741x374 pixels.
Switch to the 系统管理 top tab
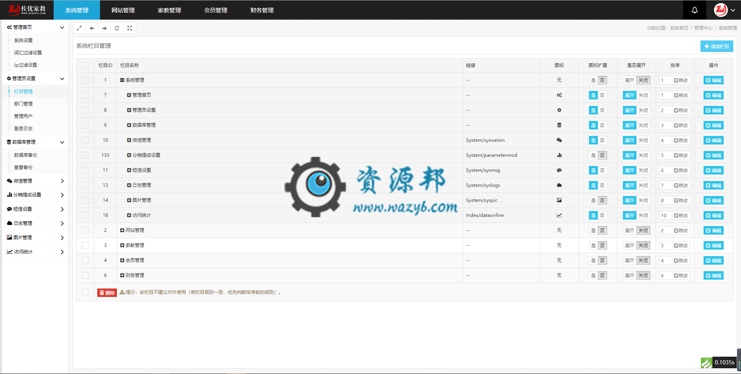point(77,10)
